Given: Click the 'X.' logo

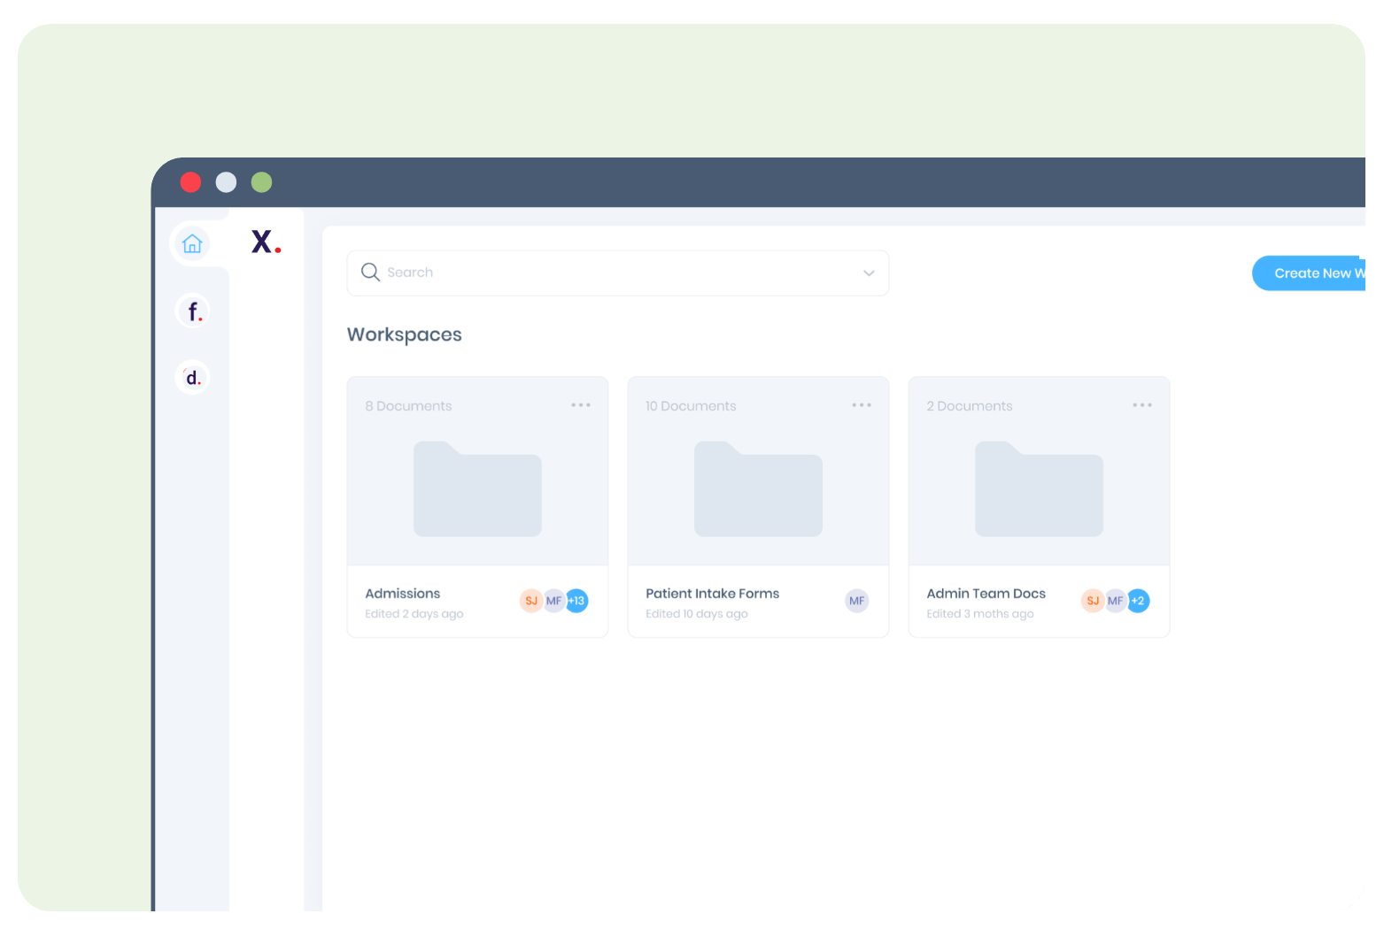Looking at the screenshot, I should tap(265, 242).
